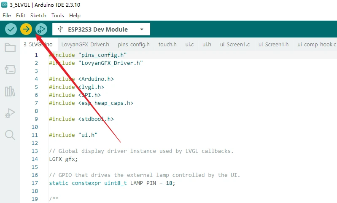Screen dimensions: 337x203
Task: Click the uint8_t keyword on line 17
Action: point(116,183)
